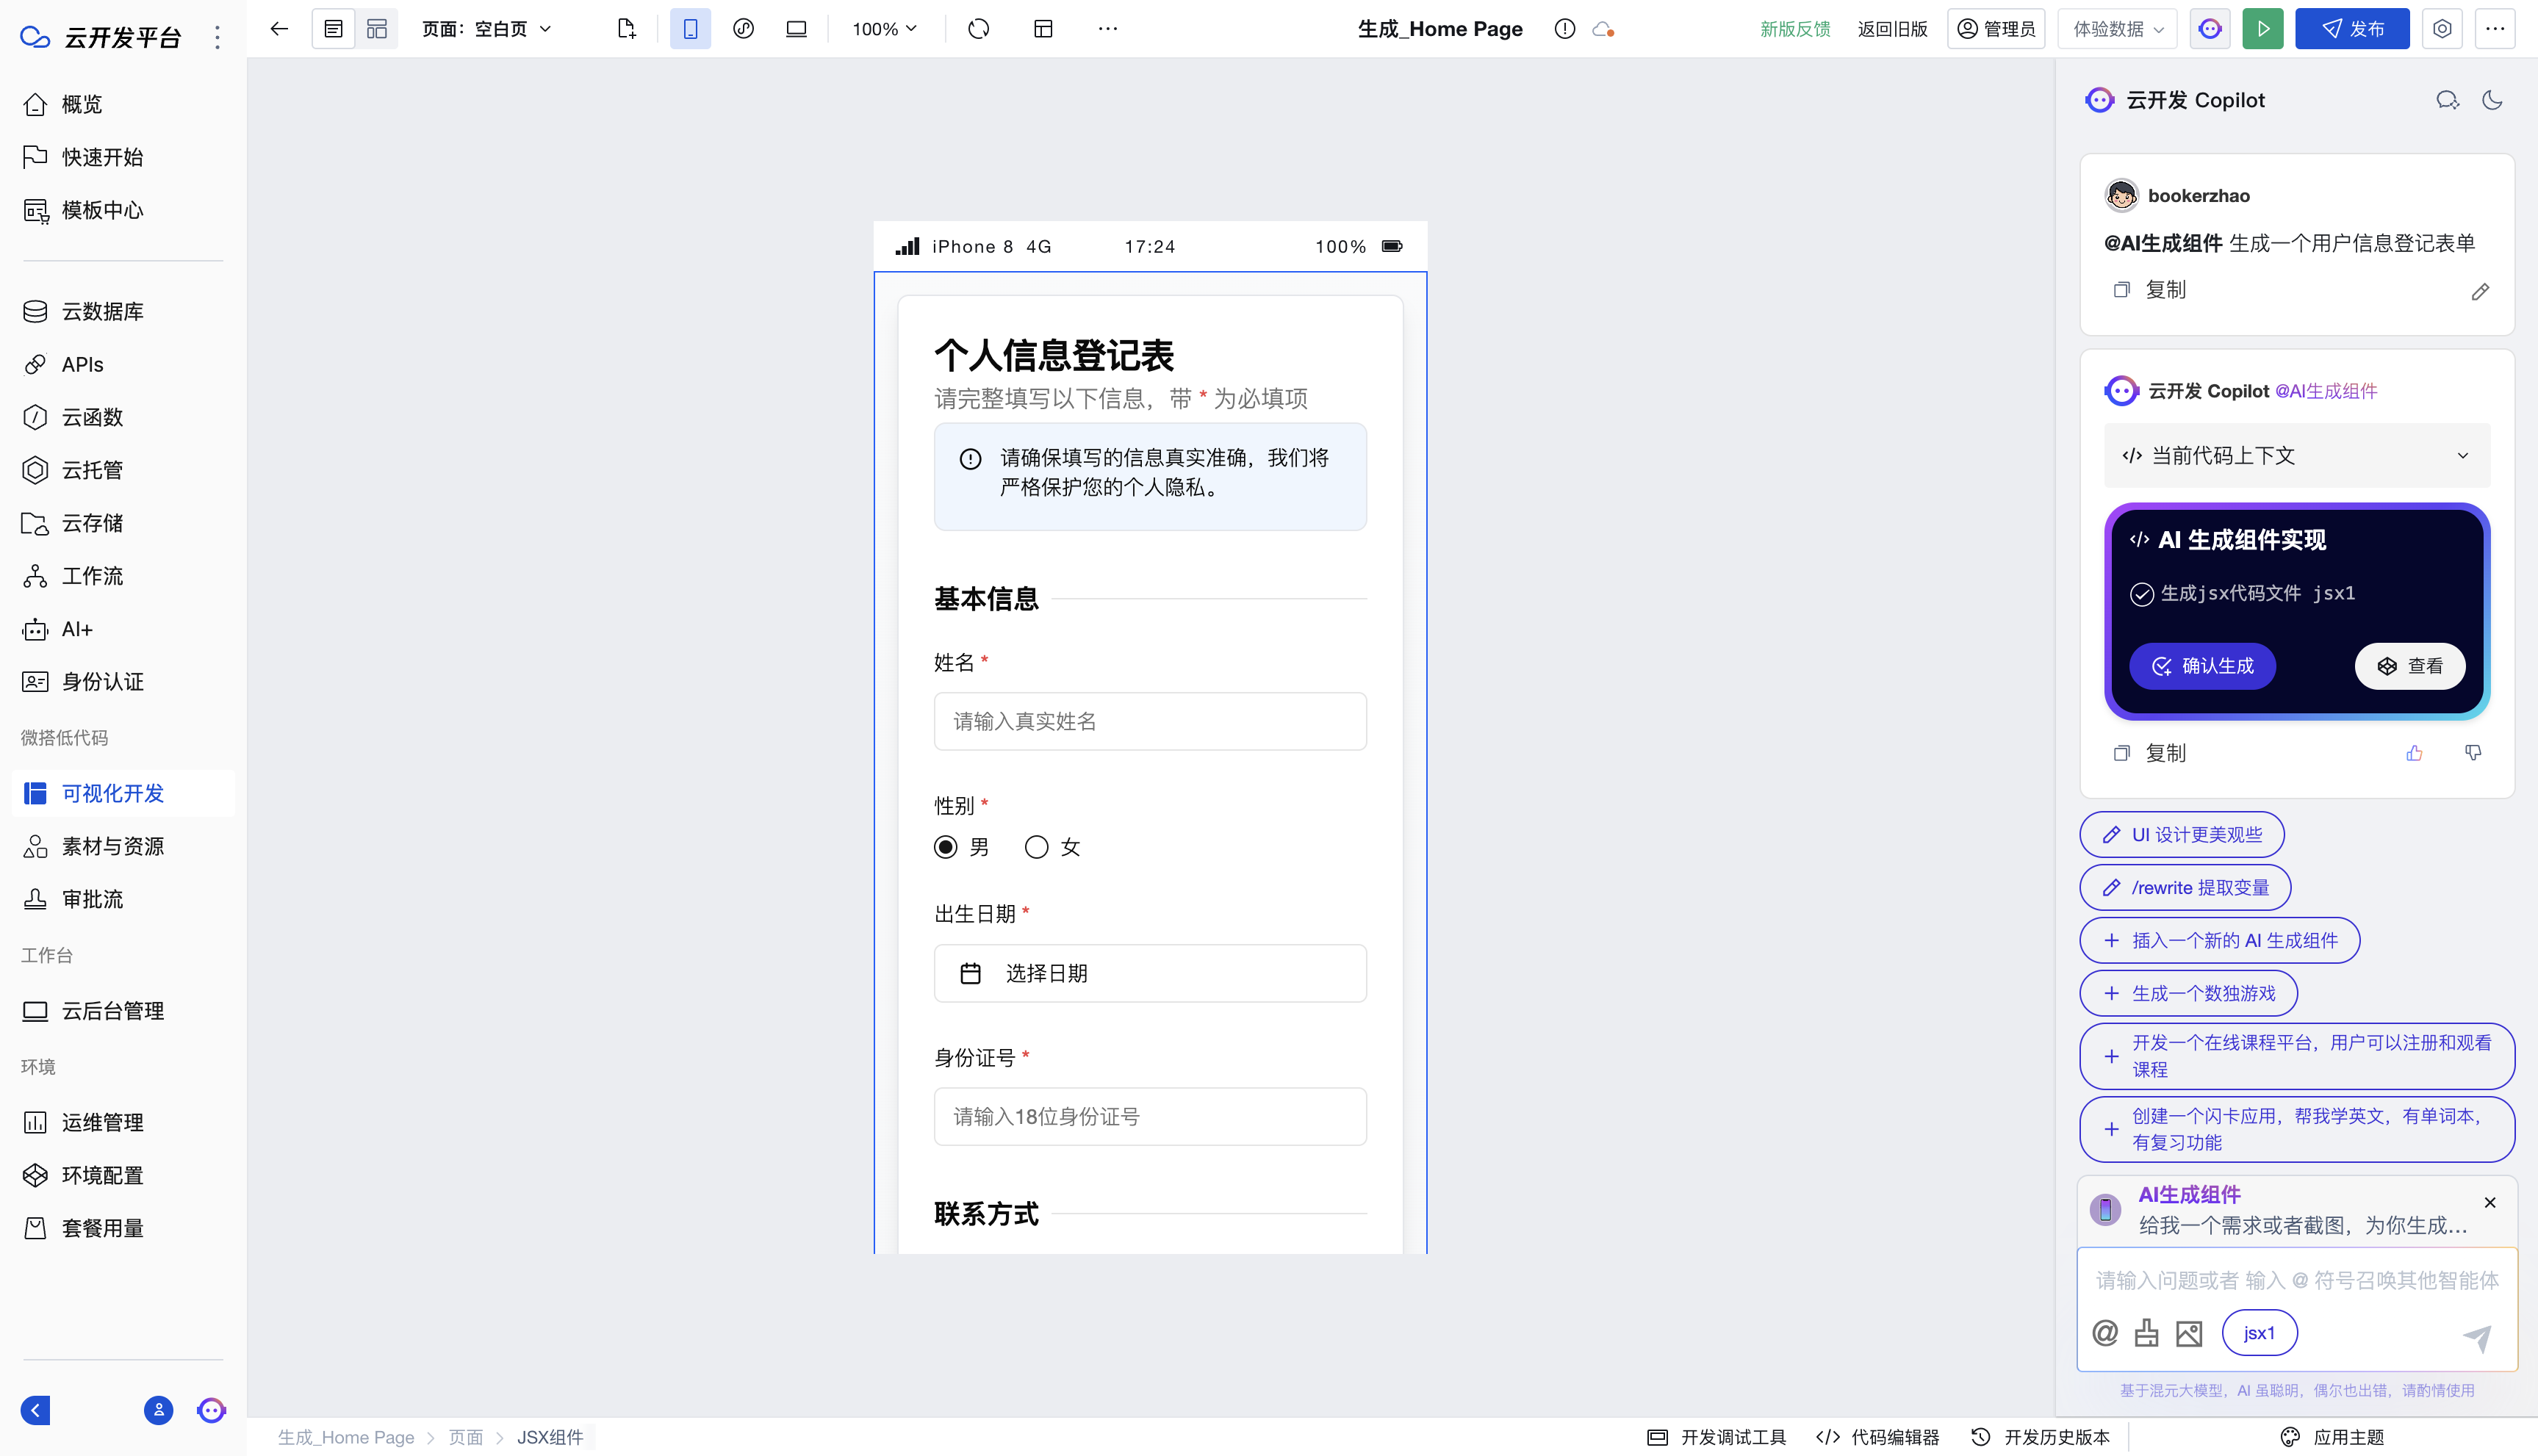Click the 新版反馈 link
This screenshot has height=1456, width=2538.
(x=1795, y=29)
